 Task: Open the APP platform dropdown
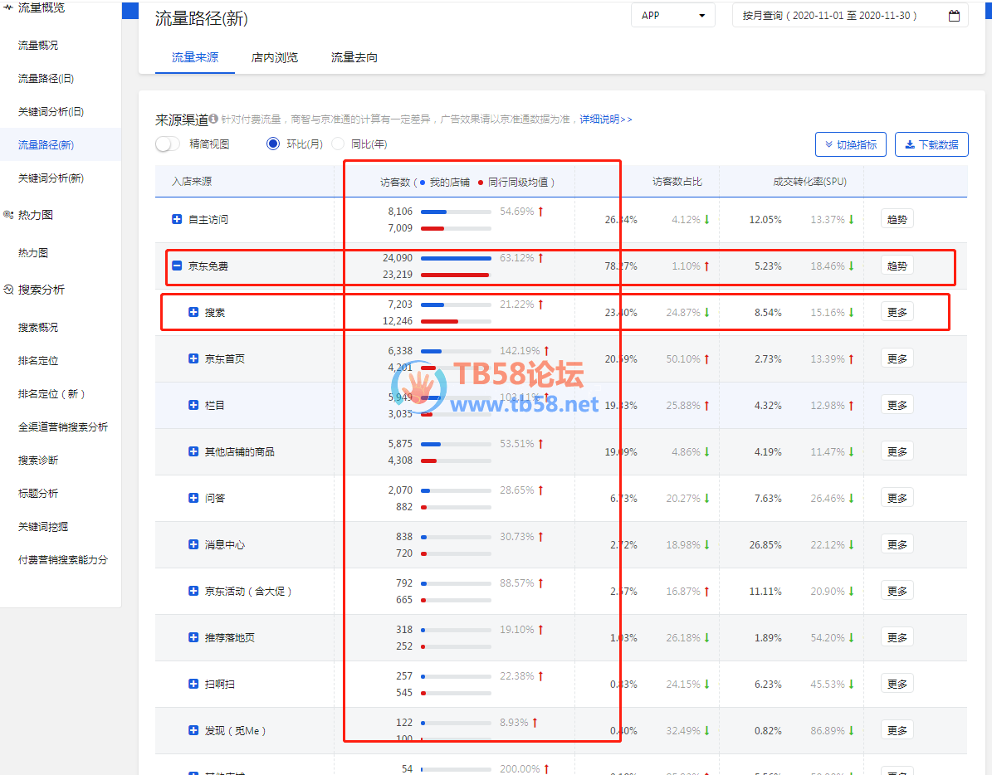(673, 15)
